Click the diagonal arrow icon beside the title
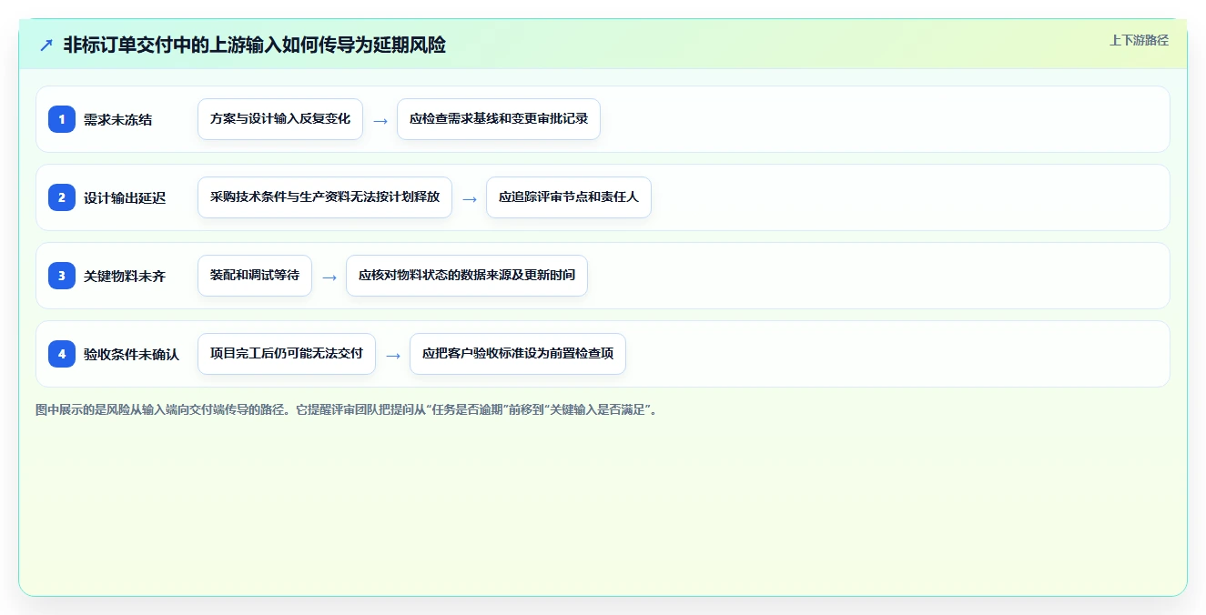1206x615 pixels. 46,45
